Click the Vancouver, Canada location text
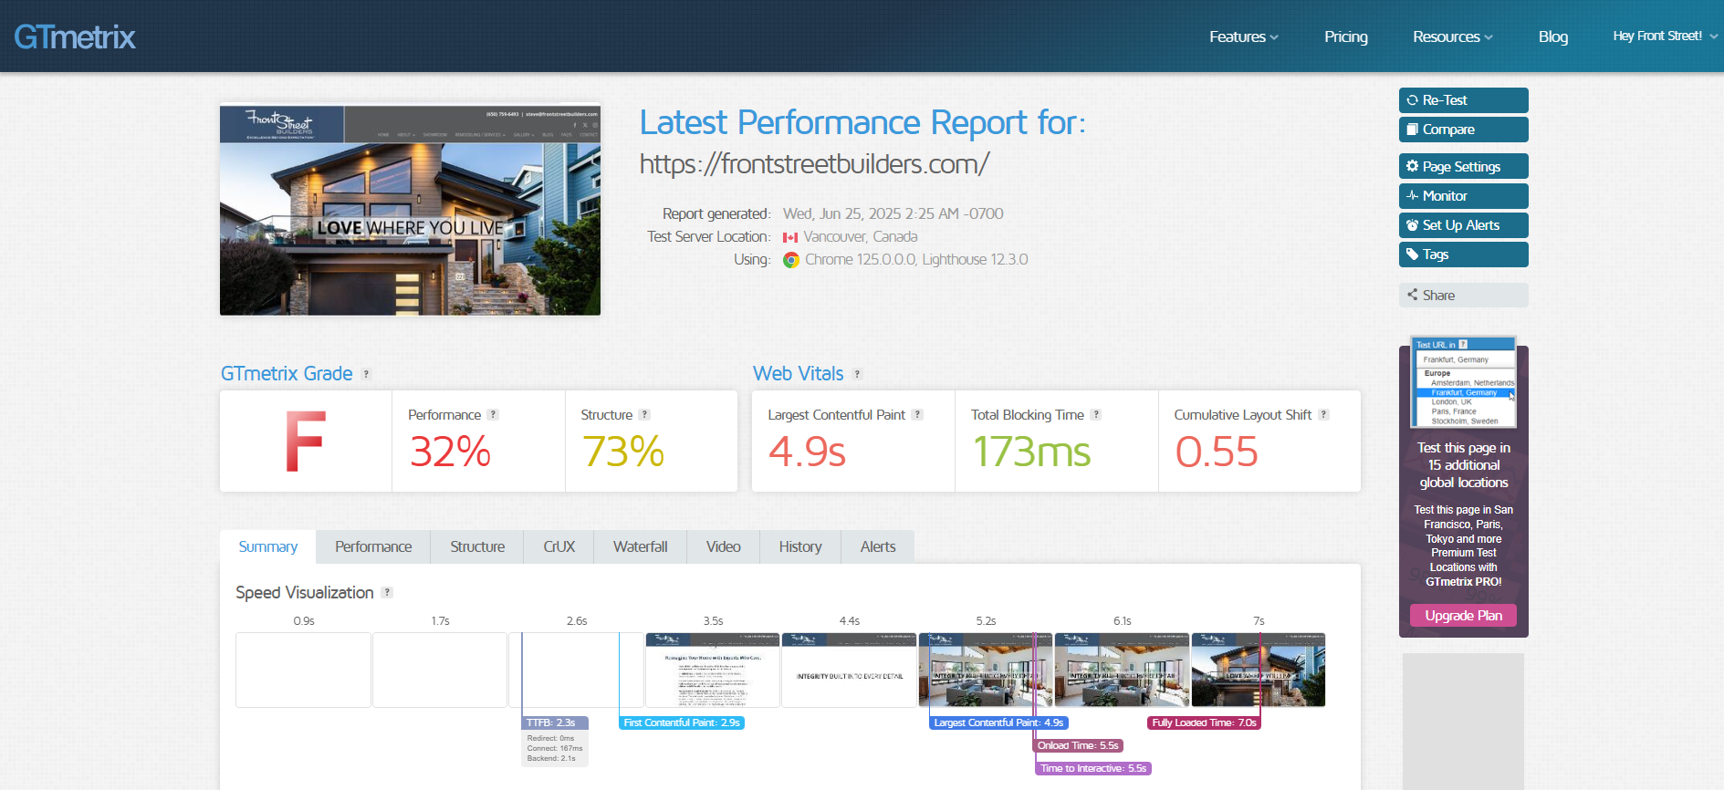Viewport: 1724px width, 790px height. tap(860, 236)
